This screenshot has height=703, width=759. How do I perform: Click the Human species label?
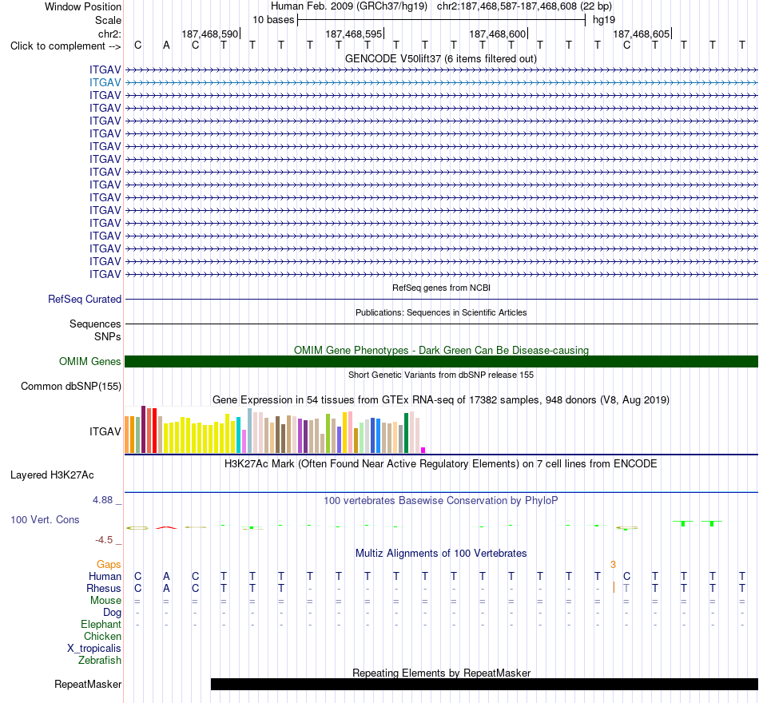(x=105, y=577)
